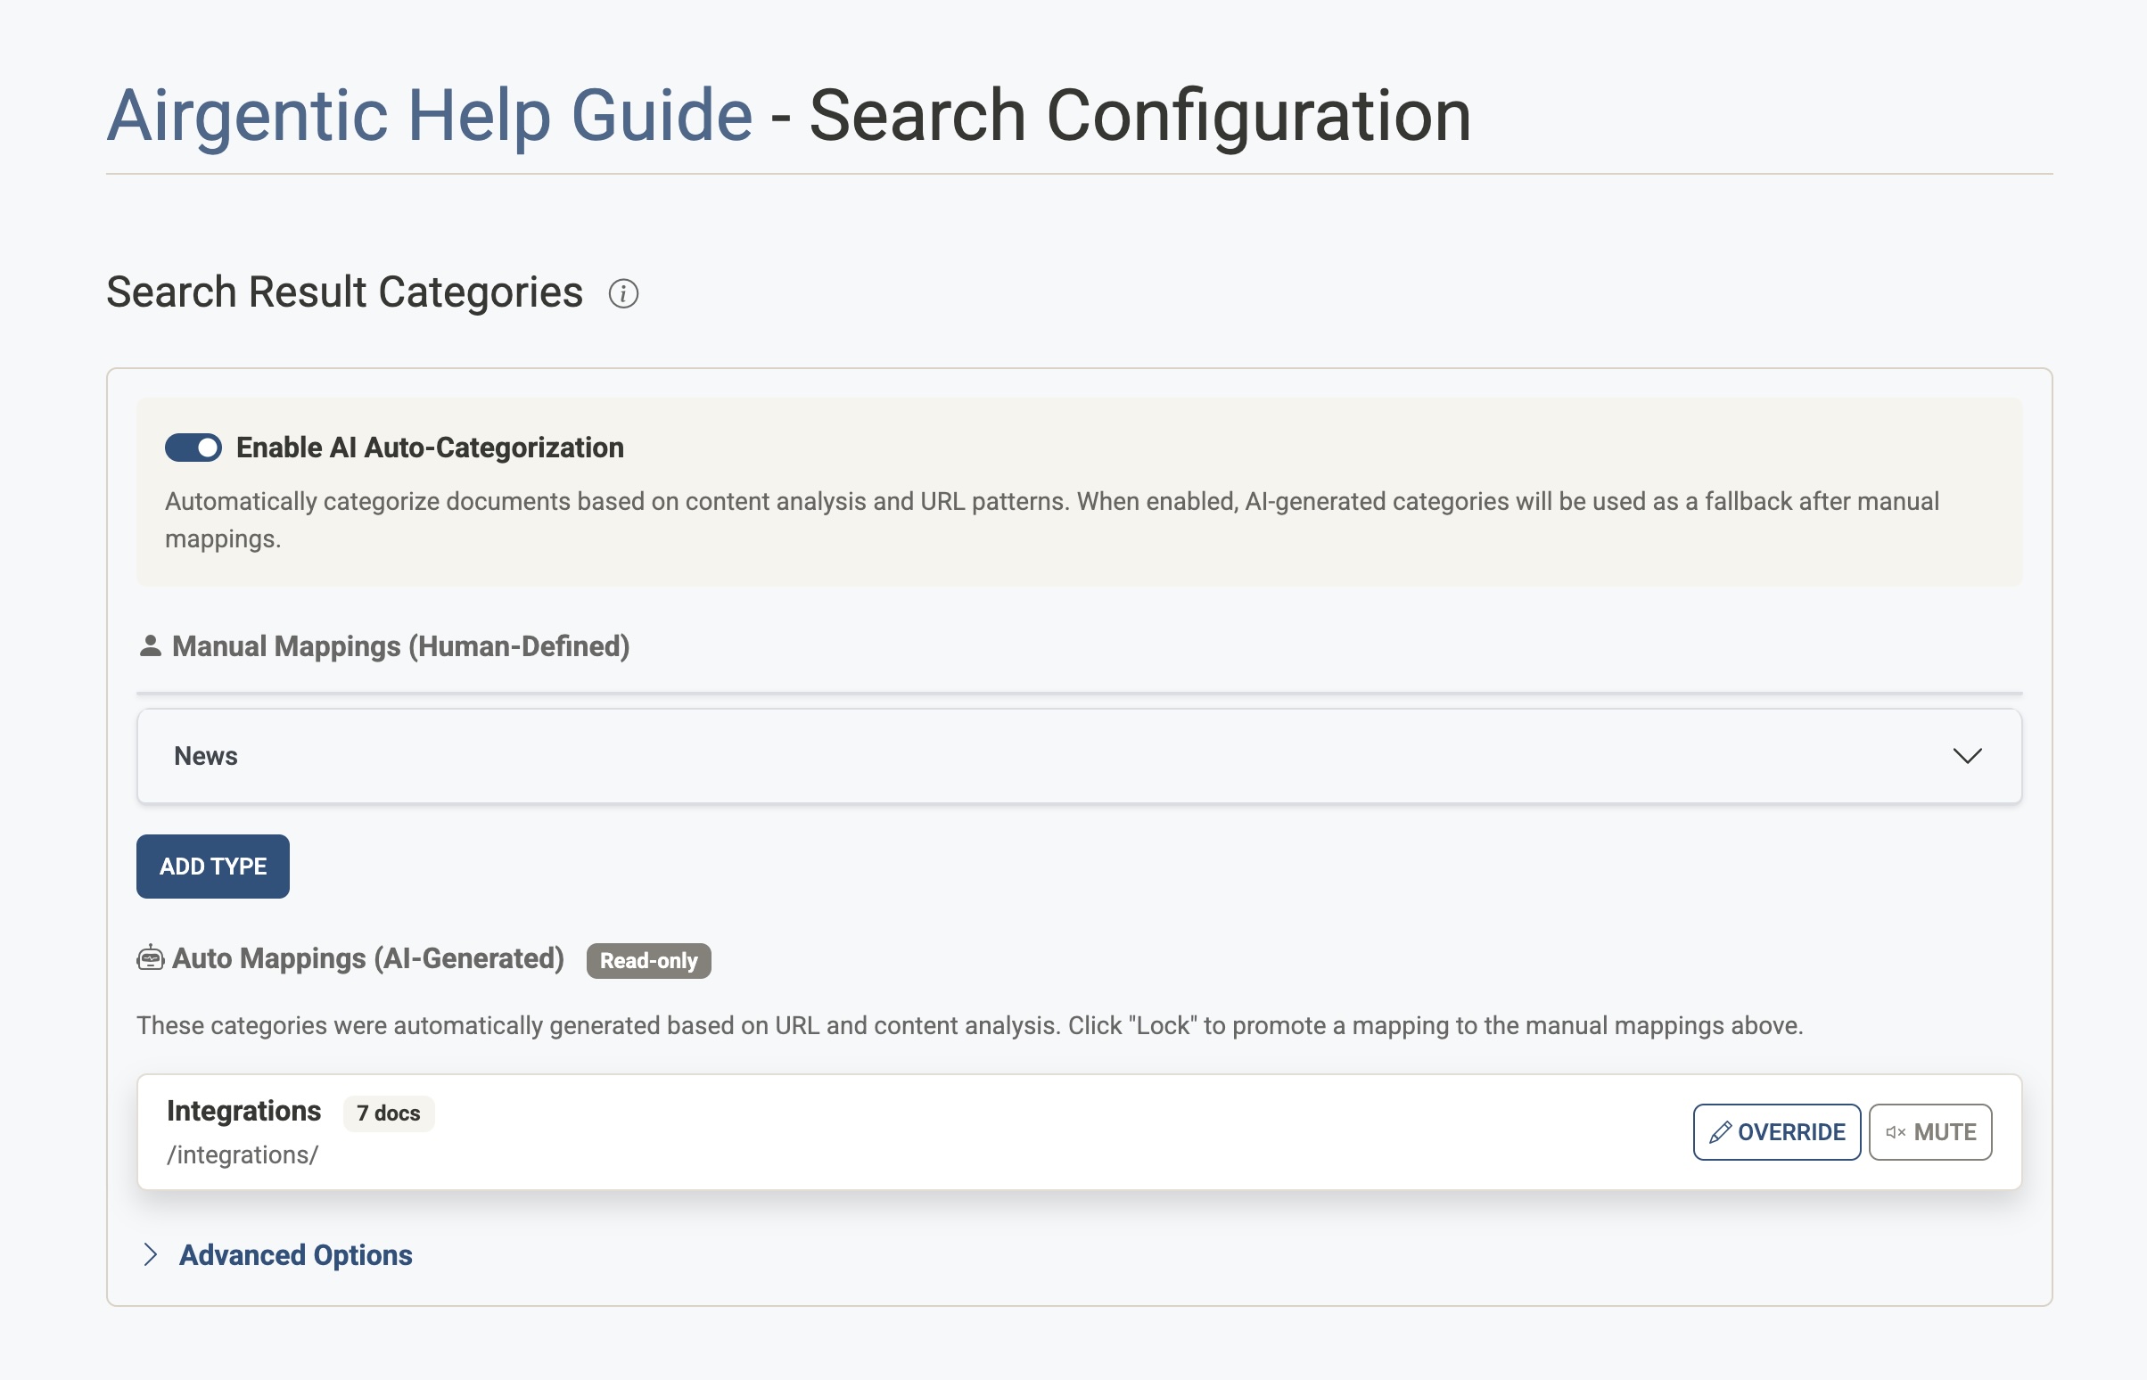Open the Airgentic Help Guide link

[429, 116]
